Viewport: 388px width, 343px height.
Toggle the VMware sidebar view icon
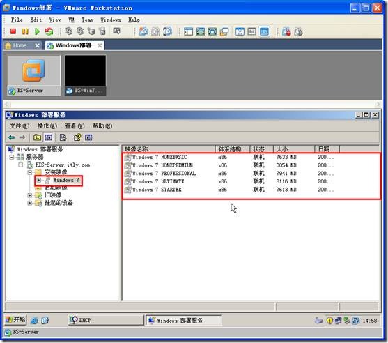pyautogui.click(x=188, y=31)
